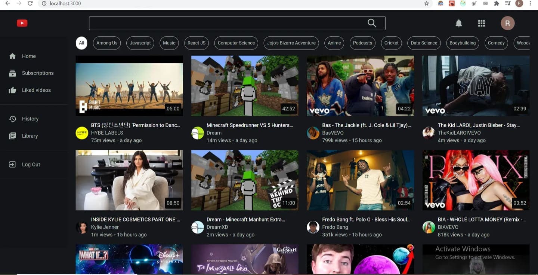538x275 pixels.
Task: Click TheKidLAROIVEVO channel avatar
Action: pos(429,133)
